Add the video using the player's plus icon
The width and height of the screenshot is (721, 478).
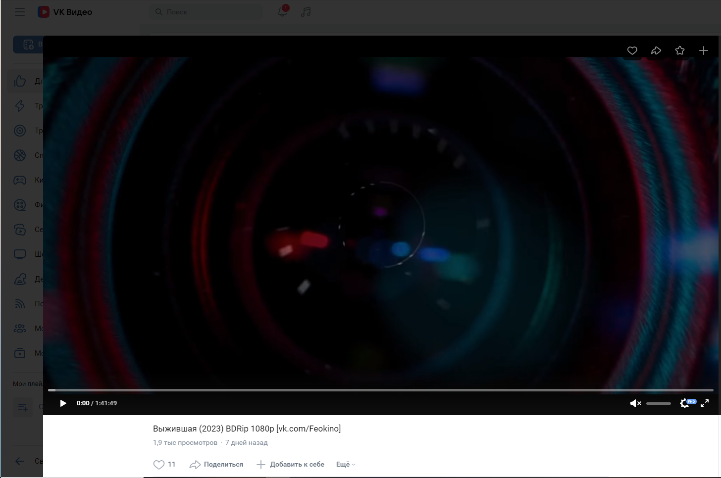(704, 50)
